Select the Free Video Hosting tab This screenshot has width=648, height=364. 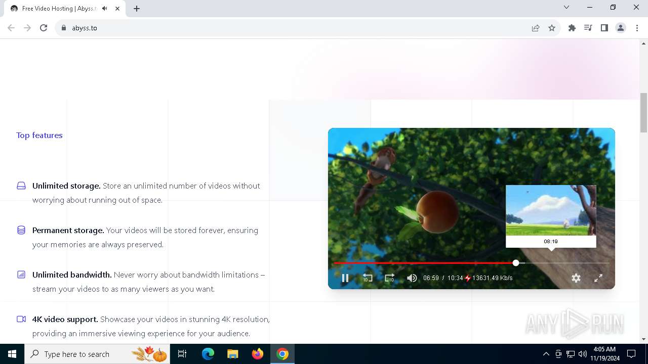(x=64, y=9)
